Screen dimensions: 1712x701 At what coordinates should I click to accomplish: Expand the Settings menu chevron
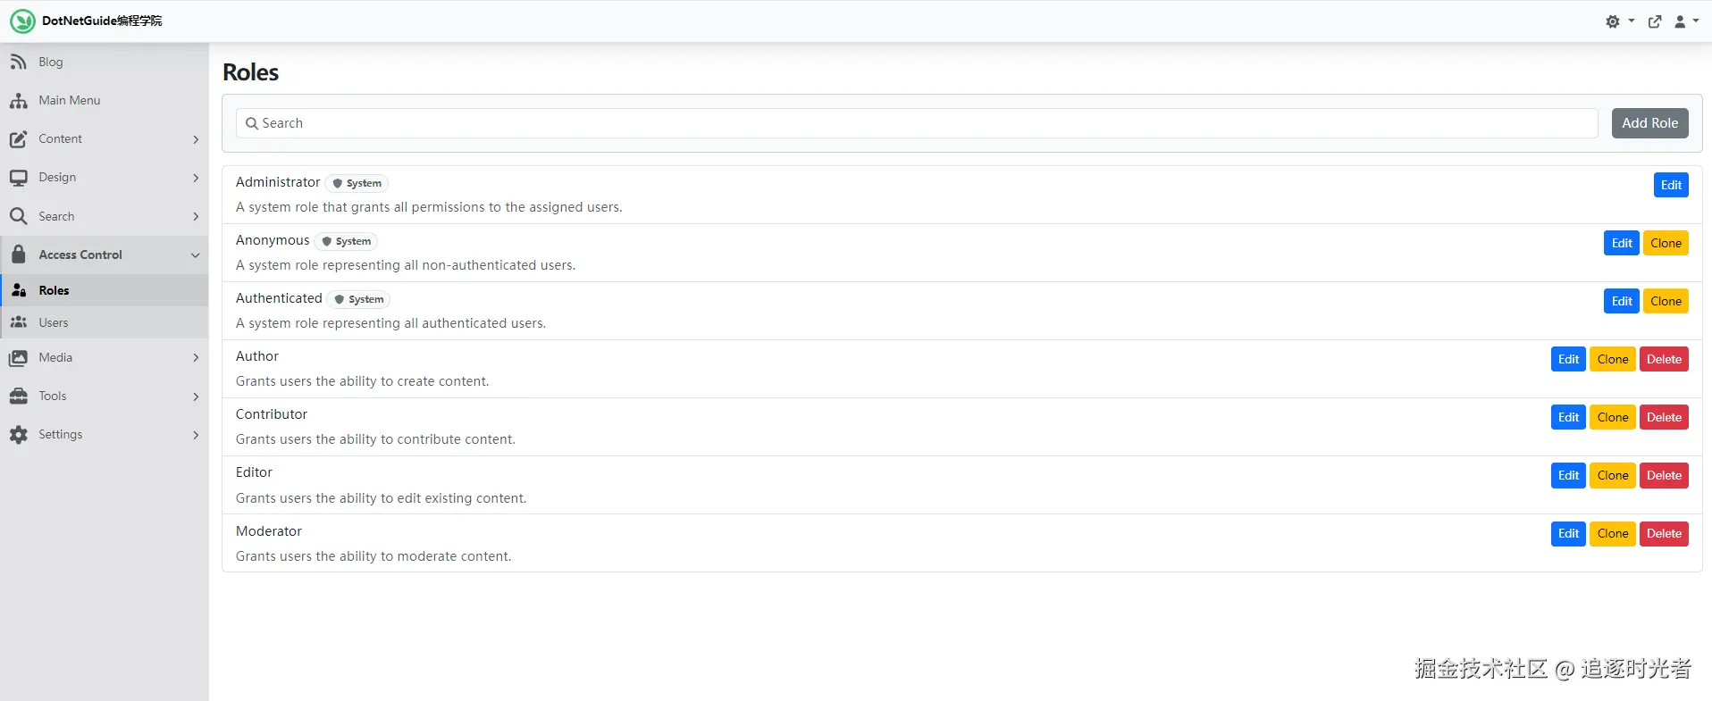pos(196,435)
